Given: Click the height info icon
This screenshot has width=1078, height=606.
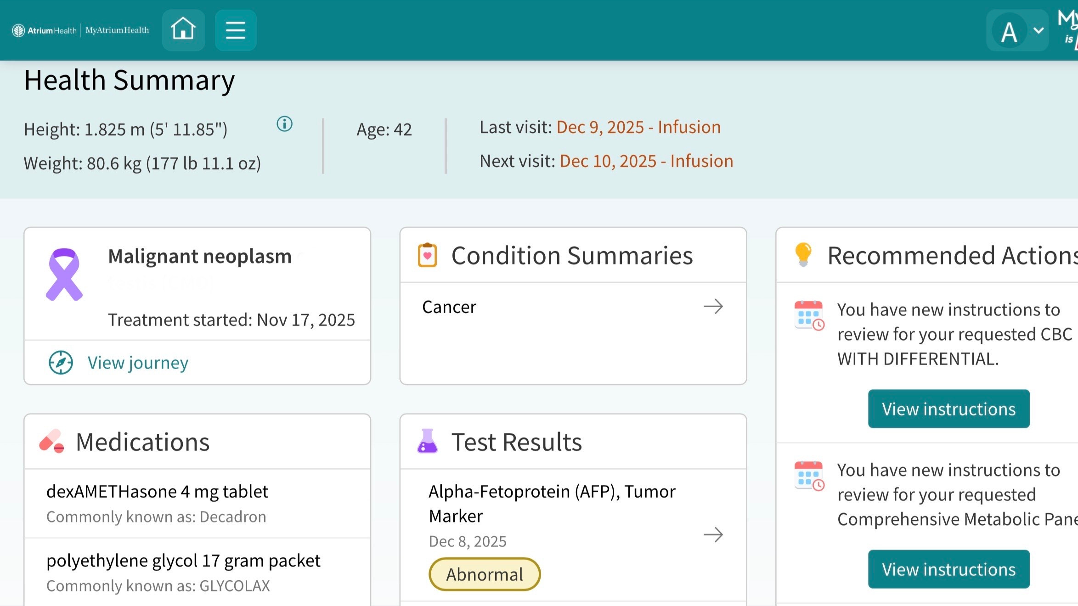Looking at the screenshot, I should point(284,124).
